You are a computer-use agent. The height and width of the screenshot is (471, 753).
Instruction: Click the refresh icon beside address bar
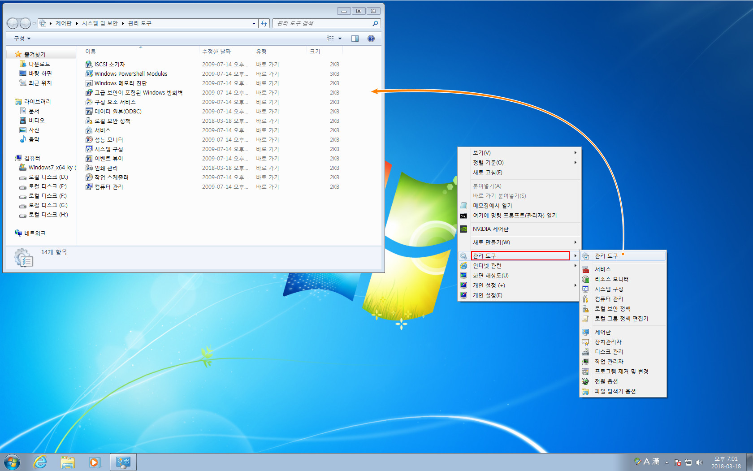264,23
